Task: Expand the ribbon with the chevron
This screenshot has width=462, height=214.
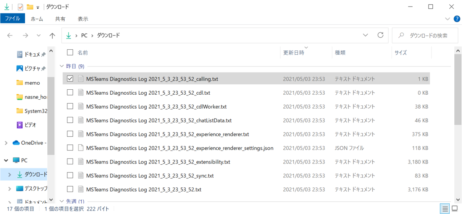Action: coord(447,19)
